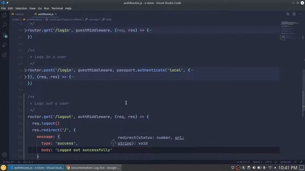Click the split editor right icon
305x171 pixels.
click(x=294, y=14)
